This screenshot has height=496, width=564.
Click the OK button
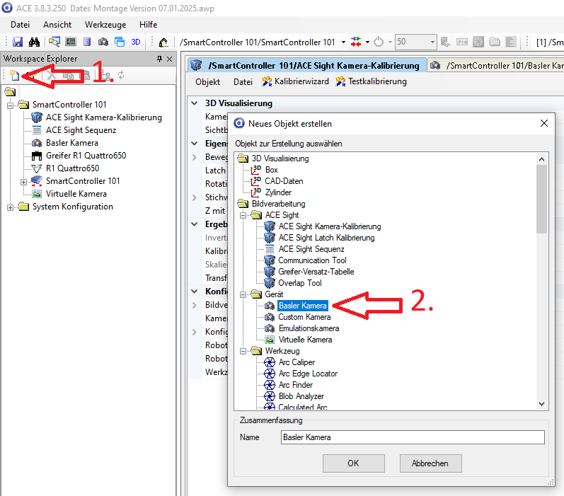(x=353, y=463)
